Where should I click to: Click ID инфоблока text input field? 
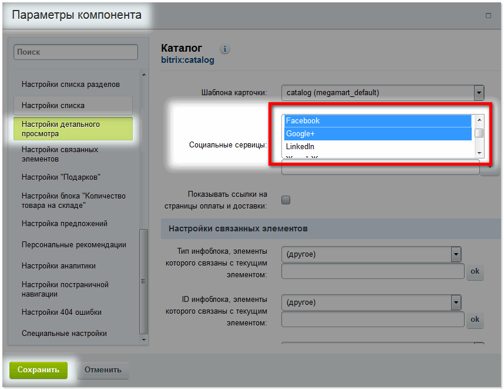[x=373, y=320]
